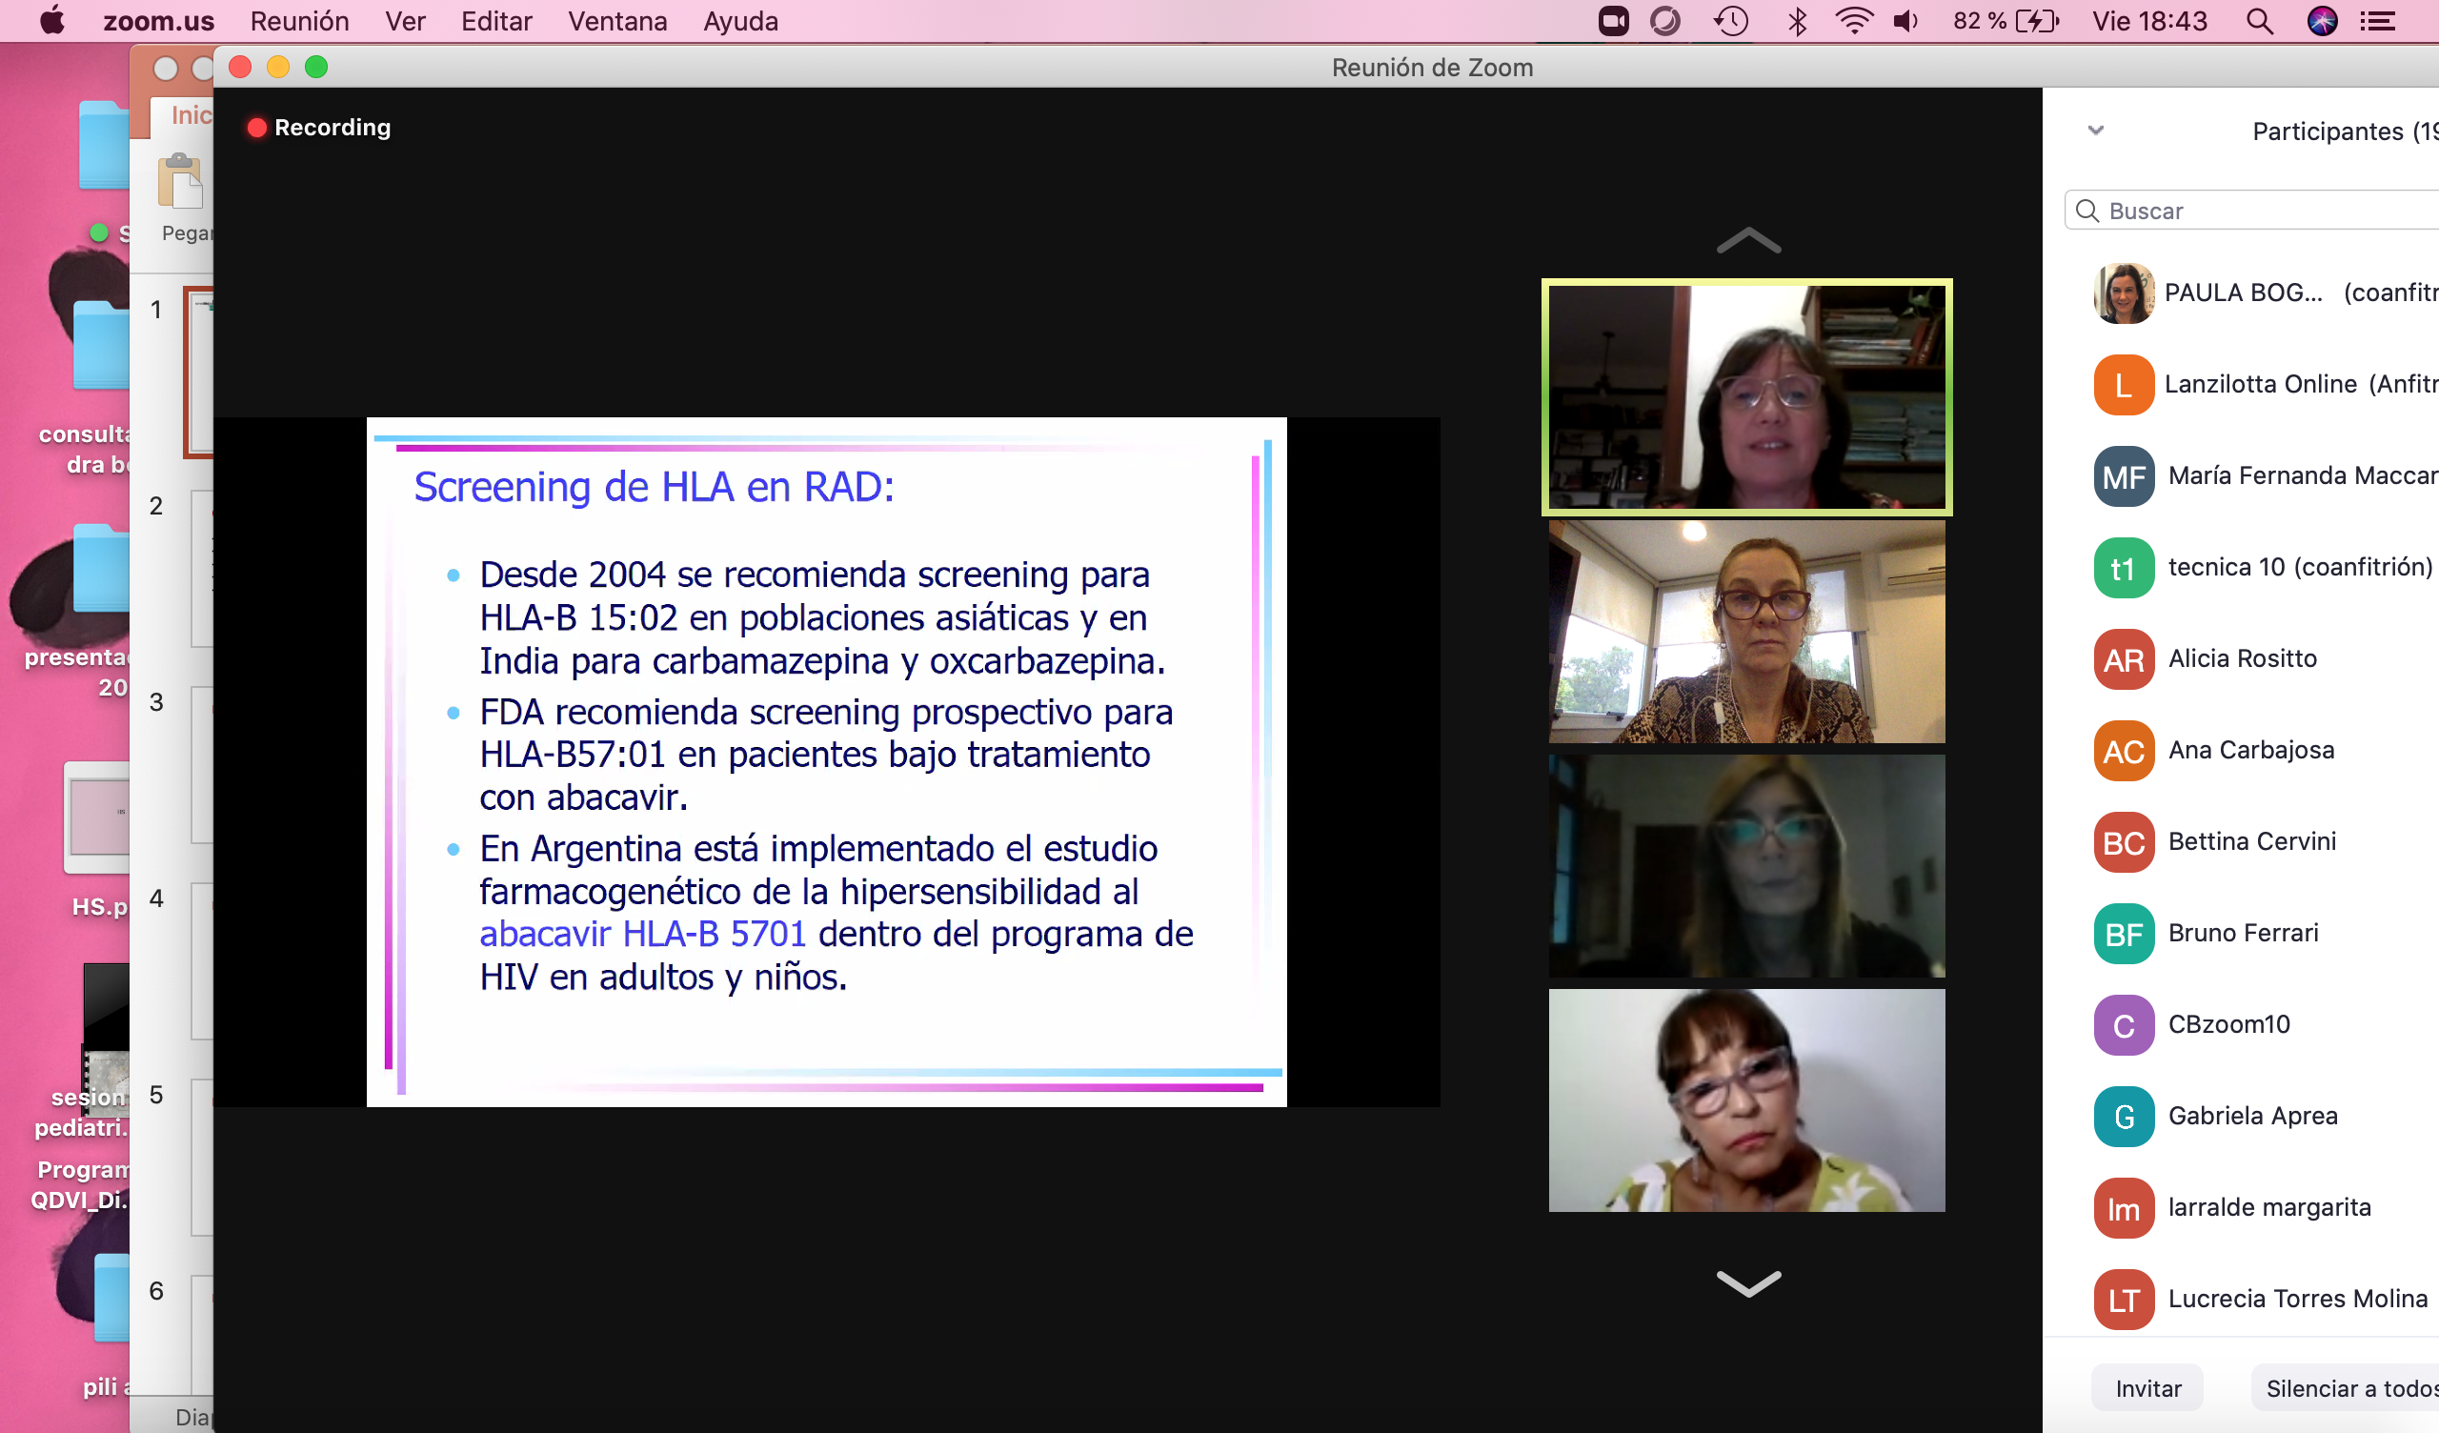The image size is (2439, 1433).
Task: Open Time Machine menu bar icon
Action: pyautogui.click(x=1731, y=21)
